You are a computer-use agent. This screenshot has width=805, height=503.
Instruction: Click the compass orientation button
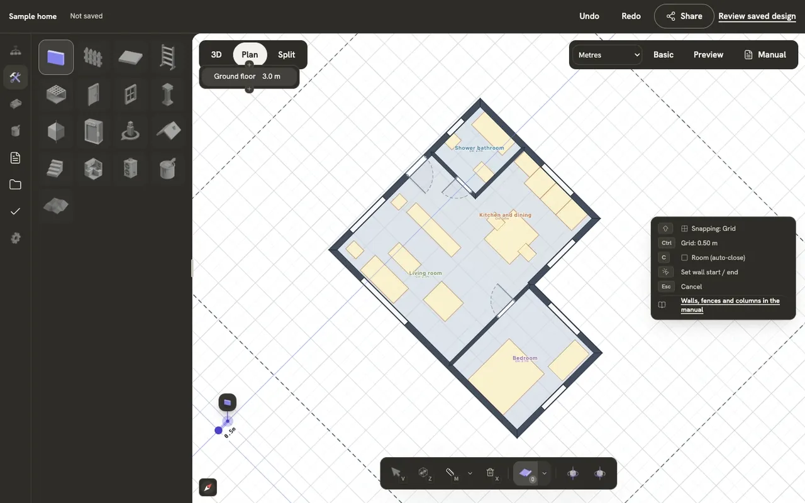208,487
